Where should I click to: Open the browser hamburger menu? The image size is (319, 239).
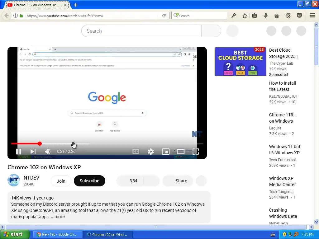coord(312,16)
